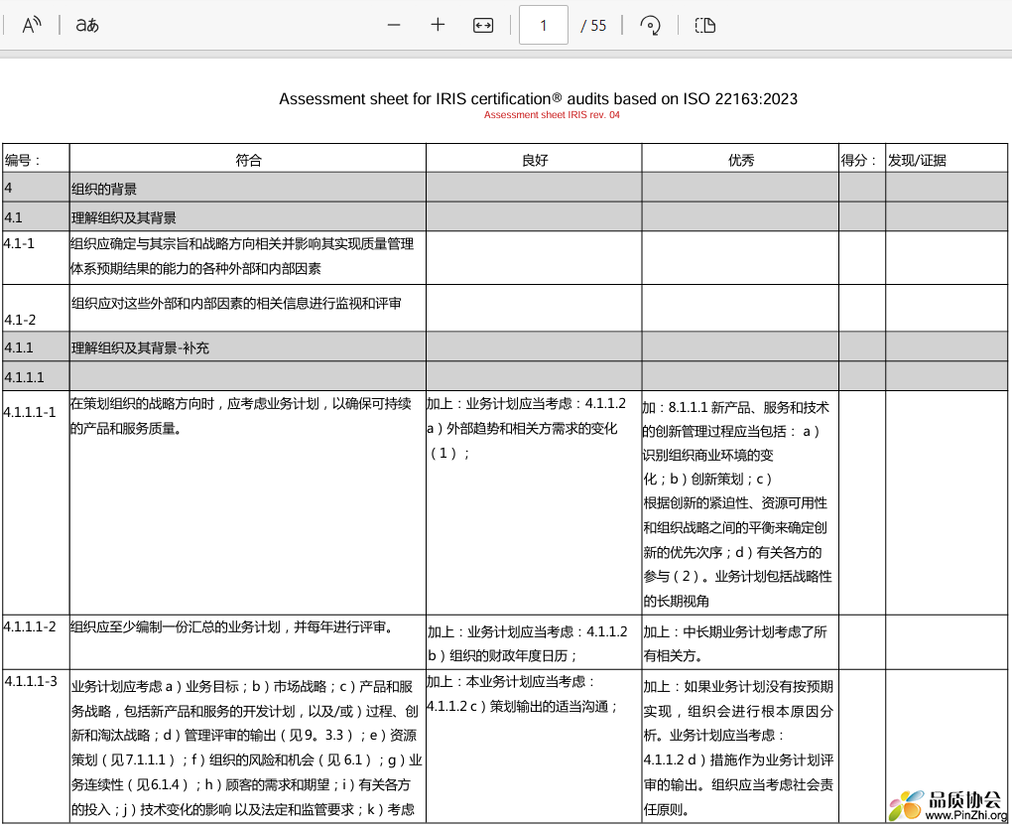The height and width of the screenshot is (827, 1012).
Task: Zoom in with the plus icon
Action: coord(438,25)
